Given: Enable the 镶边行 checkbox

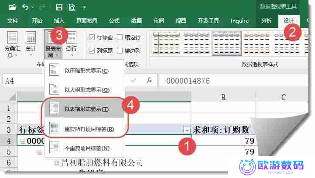Looking at the screenshot, I should pyautogui.click(x=120, y=37).
